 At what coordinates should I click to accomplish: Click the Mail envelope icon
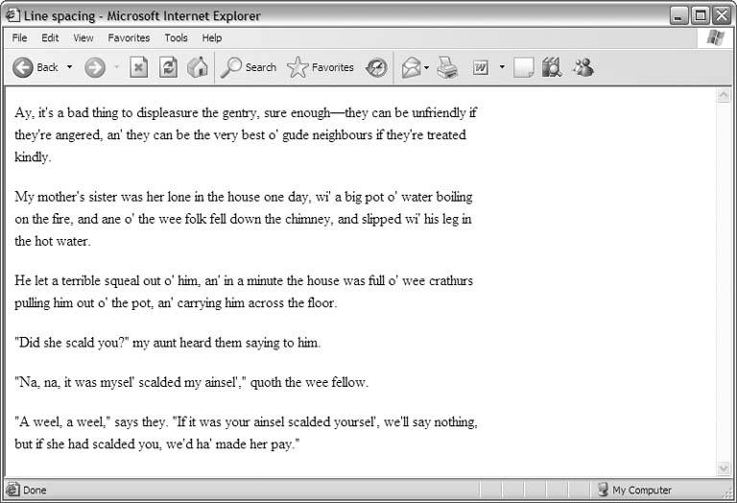(411, 67)
